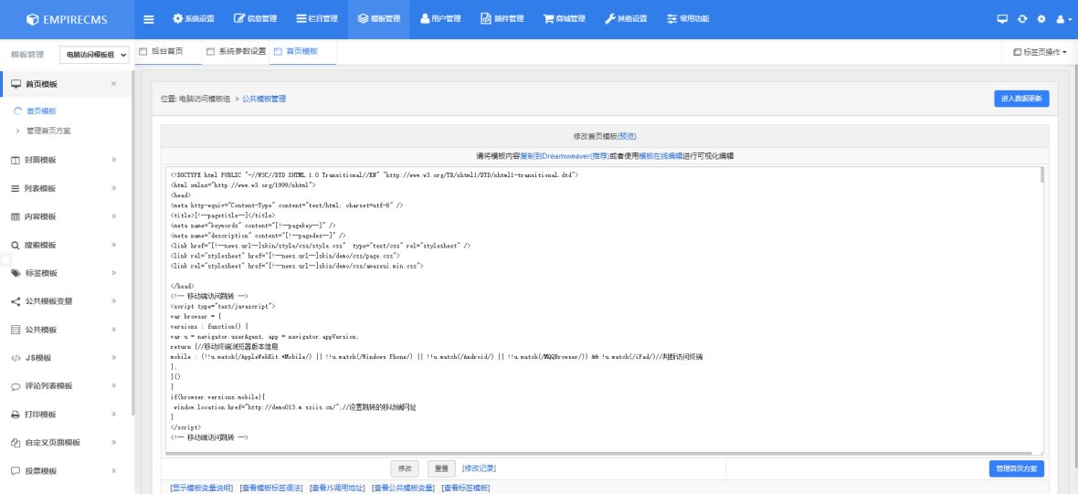Click the 修改 submit button
Image resolution: width=1078 pixels, height=494 pixels.
pos(404,468)
